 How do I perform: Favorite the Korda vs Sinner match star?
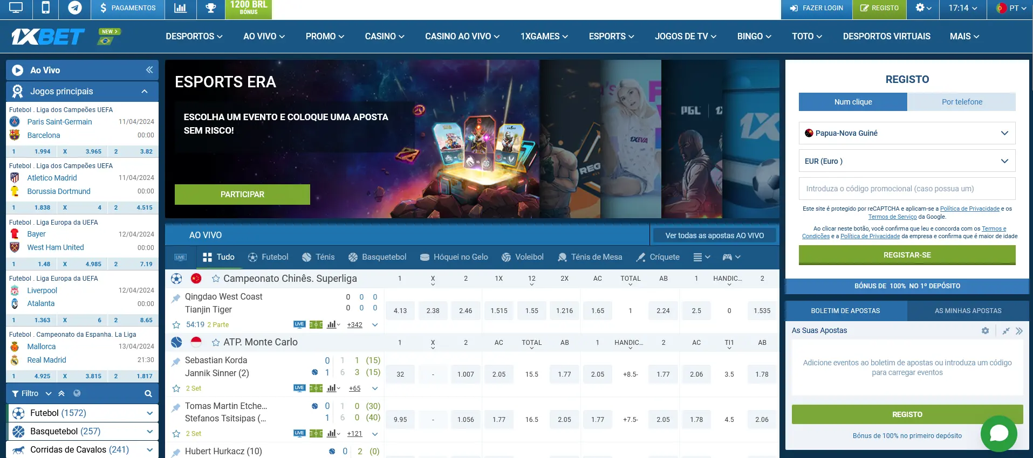tap(176, 388)
